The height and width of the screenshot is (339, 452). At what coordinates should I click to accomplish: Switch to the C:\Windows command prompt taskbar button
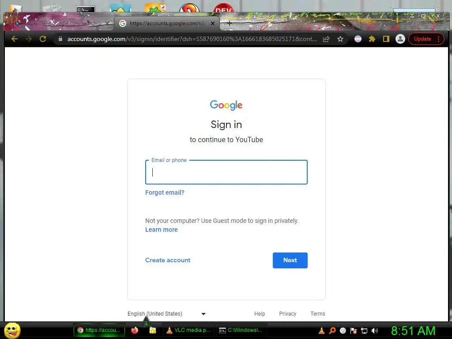(x=241, y=330)
